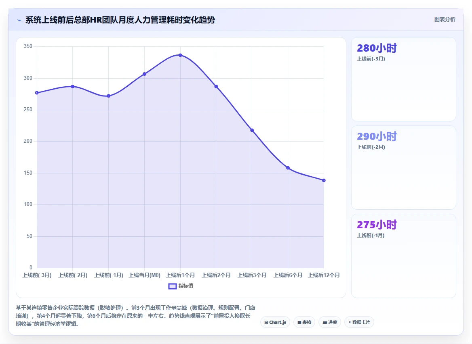Click the data point for 上线前(-1月)
This screenshot has height=344, width=472.
[x=109, y=96]
